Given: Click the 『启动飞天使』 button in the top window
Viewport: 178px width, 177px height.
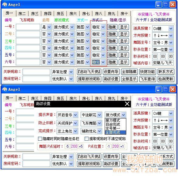Looking at the screenshot, I should [x=89, y=72].
